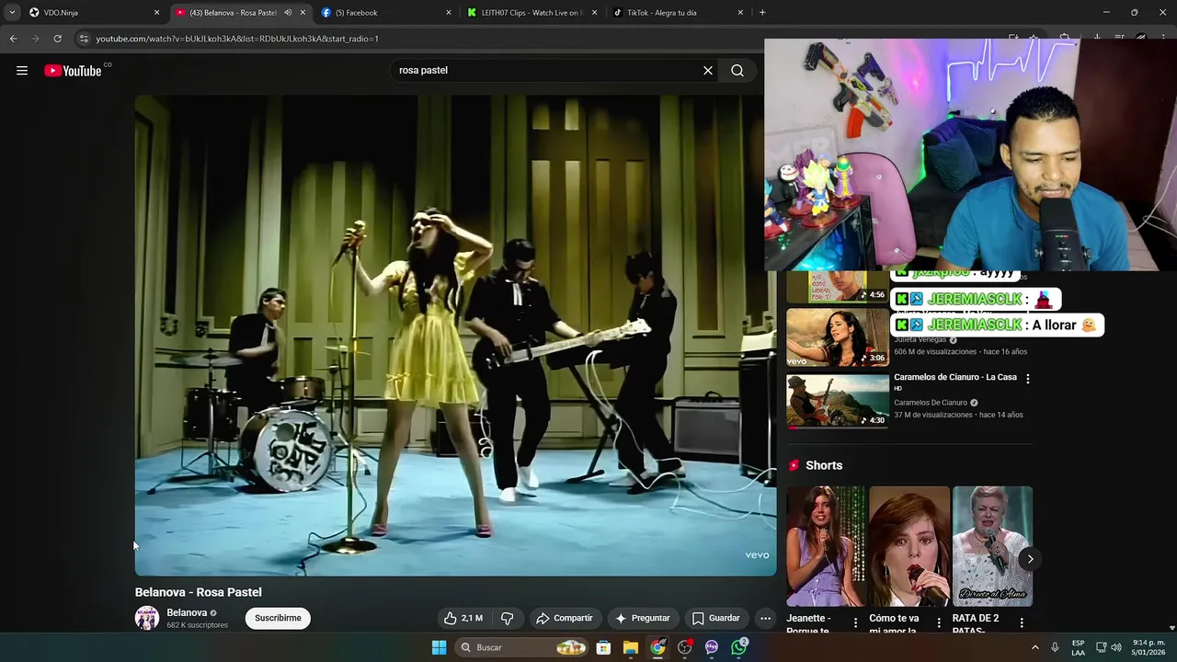Close the Facebook tab
The height and width of the screenshot is (662, 1177).
[449, 13]
